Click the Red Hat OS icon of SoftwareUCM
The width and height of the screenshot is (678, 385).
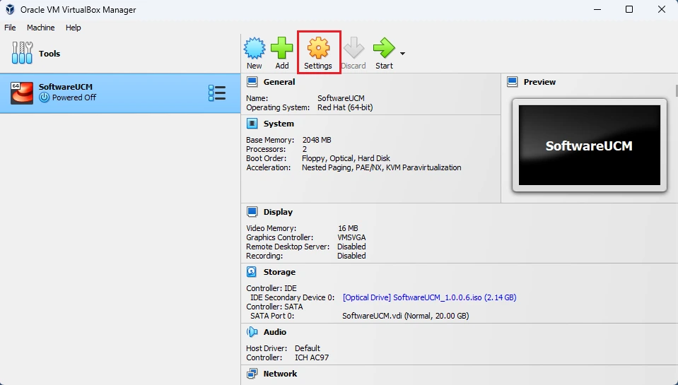point(22,93)
